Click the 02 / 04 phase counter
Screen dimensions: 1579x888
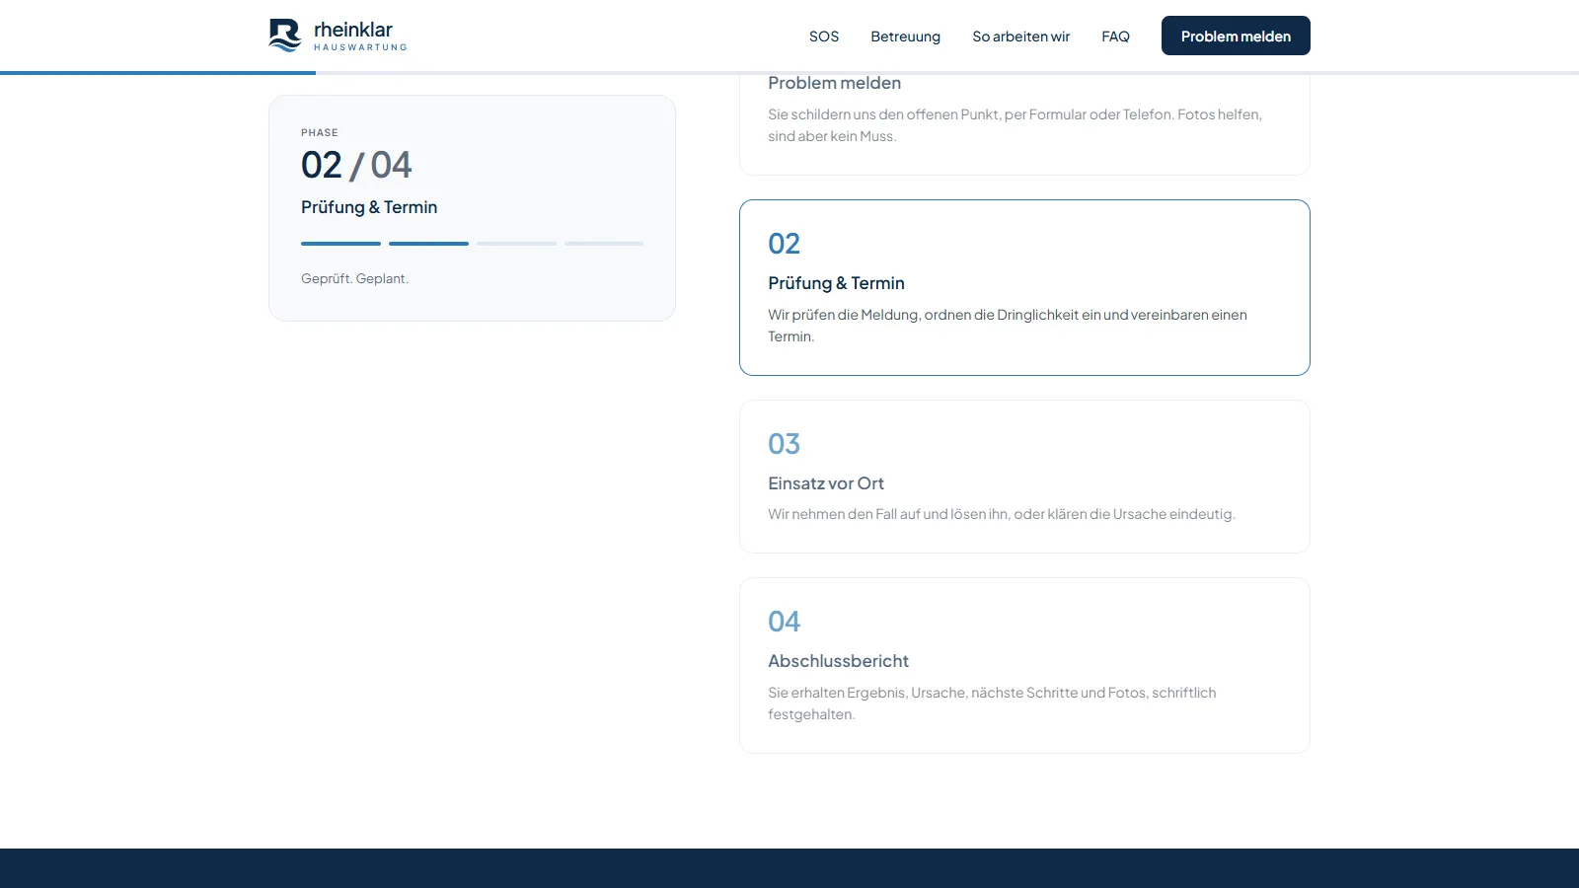click(x=356, y=165)
